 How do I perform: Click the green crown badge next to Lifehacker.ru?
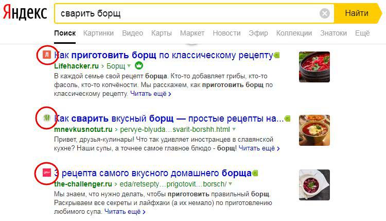pos(139,66)
